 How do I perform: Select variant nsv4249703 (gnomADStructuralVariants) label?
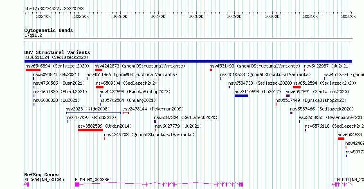point(149,135)
